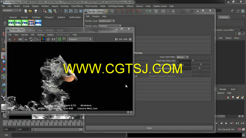Open the Draw Point Filter Bilinear dropdown
The height and width of the screenshot is (138, 246).
click(x=183, y=57)
